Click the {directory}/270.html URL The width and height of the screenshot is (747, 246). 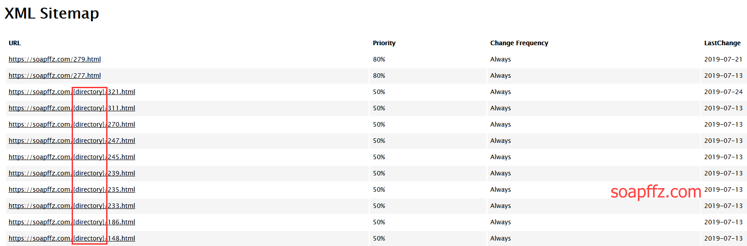(72, 124)
